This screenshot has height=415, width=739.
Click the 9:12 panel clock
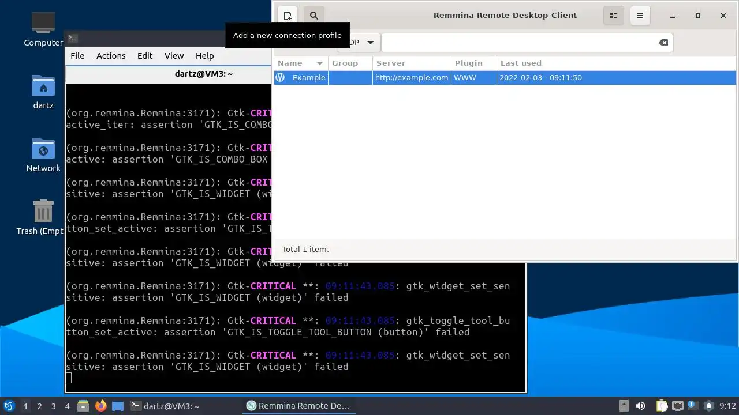tap(727, 406)
